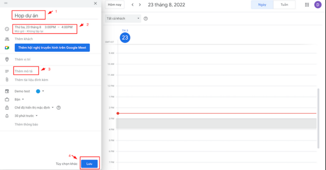Go to next day arrow

(x=140, y=5)
